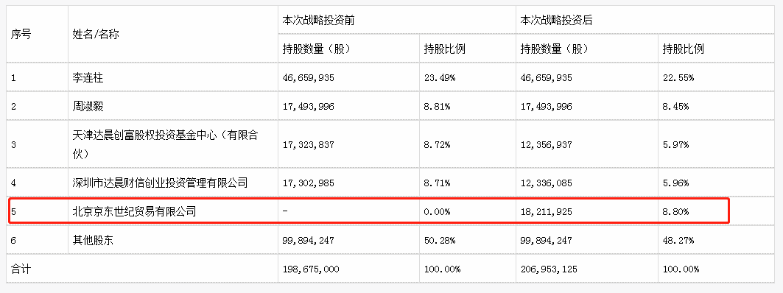This screenshot has height=293, width=783.
Task: Click the 50.28% ratio of 其他股东
Action: [438, 240]
